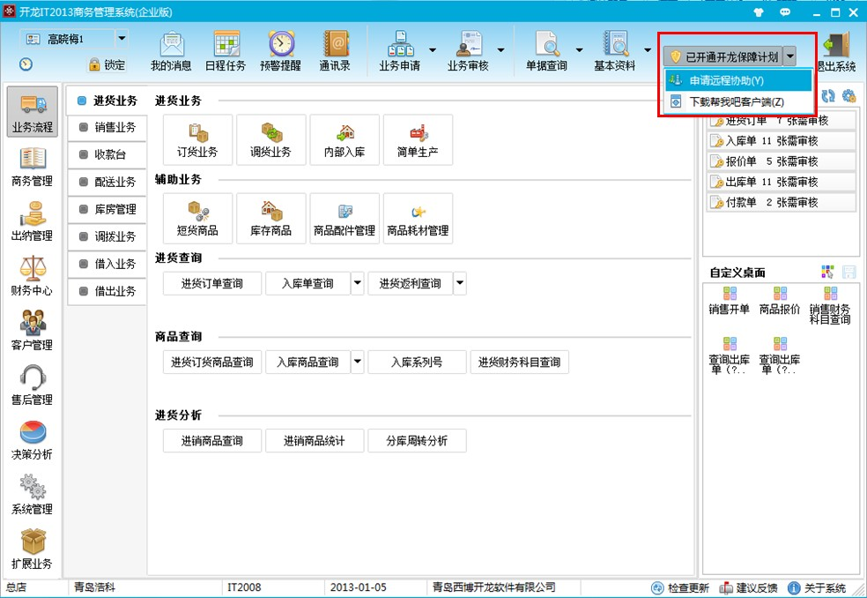This screenshot has width=867, height=598.
Task: Expand arrow next to 进货返利查询
Action: pyautogui.click(x=460, y=283)
